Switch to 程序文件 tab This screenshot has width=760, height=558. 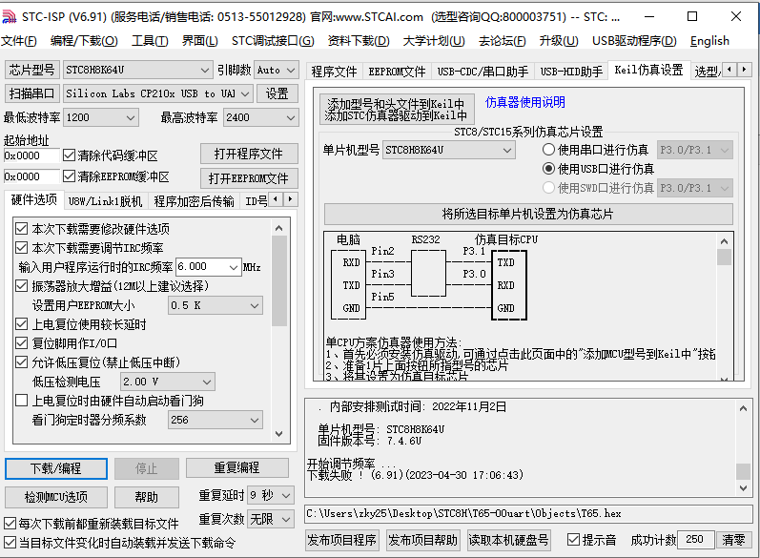pos(334,72)
